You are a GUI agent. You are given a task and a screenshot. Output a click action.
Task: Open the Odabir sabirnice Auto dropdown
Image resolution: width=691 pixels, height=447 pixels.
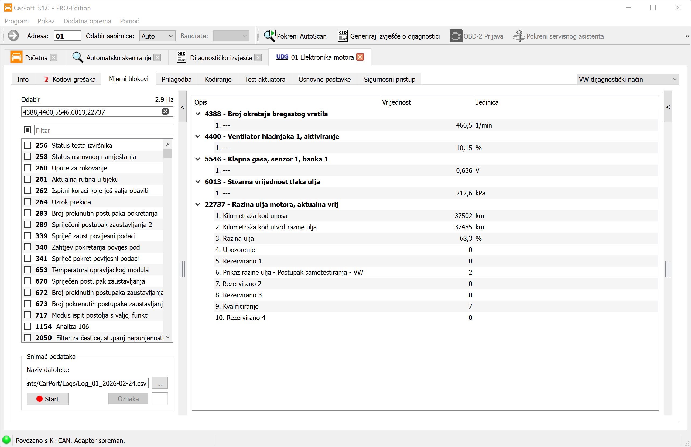click(157, 36)
